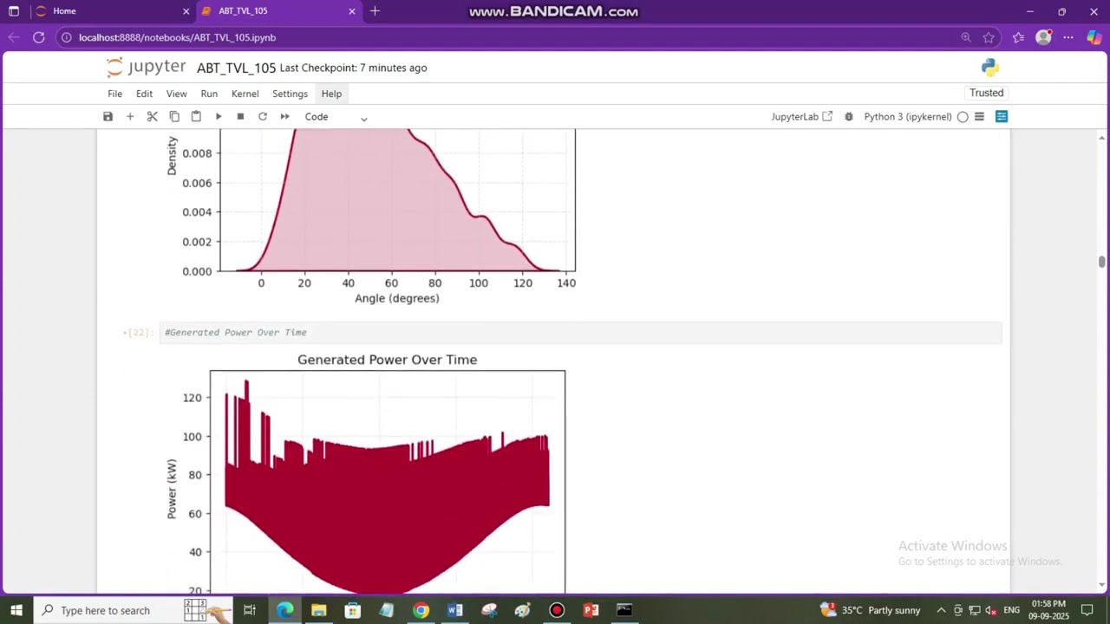
Task: Click the Last Checkpoint: 7 minutes ago text
Action: pyautogui.click(x=353, y=68)
